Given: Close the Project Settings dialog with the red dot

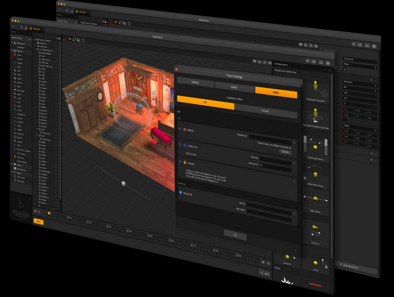Looking at the screenshot, I should click(x=176, y=69).
